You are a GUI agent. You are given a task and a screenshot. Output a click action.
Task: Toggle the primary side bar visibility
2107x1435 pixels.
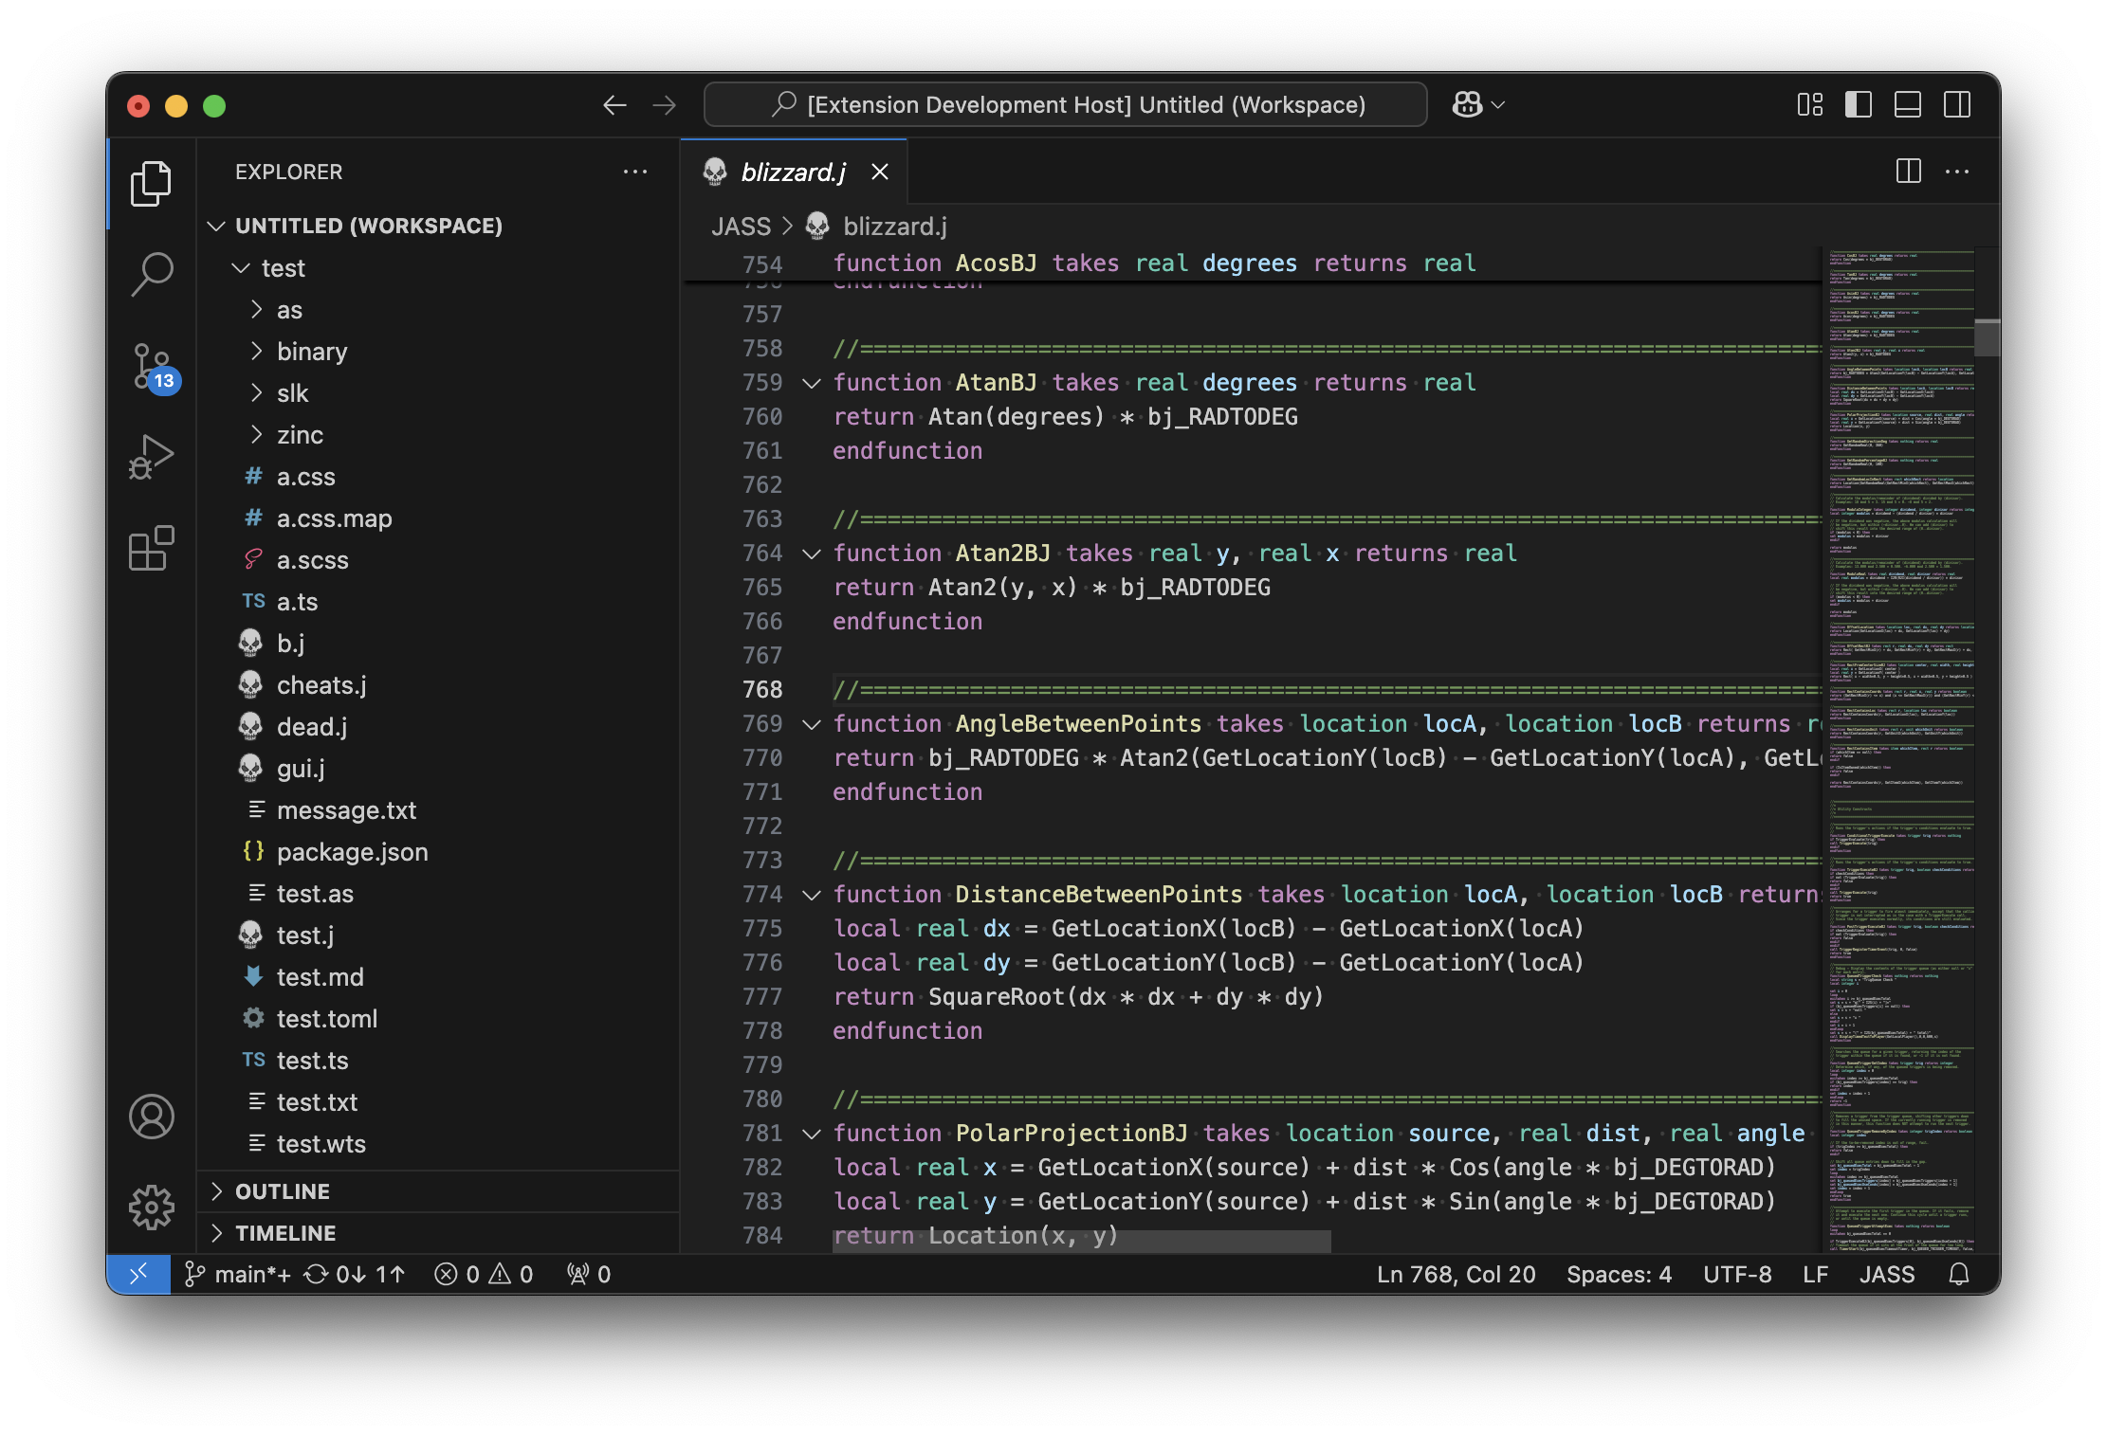pos(1858,104)
